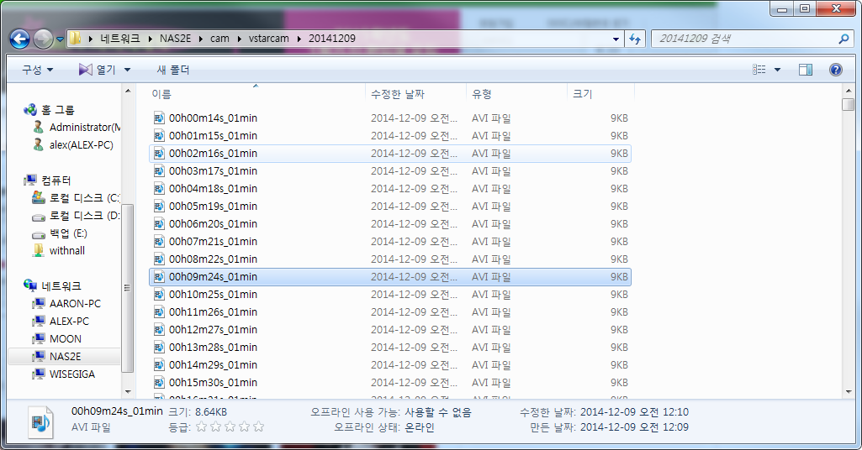Viewport: 862px width, 450px height.
Task: Expand the 열기 dropdown arrow
Action: 127,70
